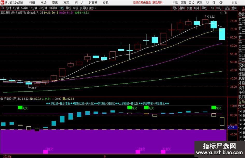Open the 财富圈 menu
245x158 pixels.
[93, 3]
